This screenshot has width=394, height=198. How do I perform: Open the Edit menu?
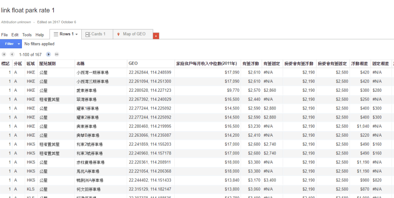(15, 35)
